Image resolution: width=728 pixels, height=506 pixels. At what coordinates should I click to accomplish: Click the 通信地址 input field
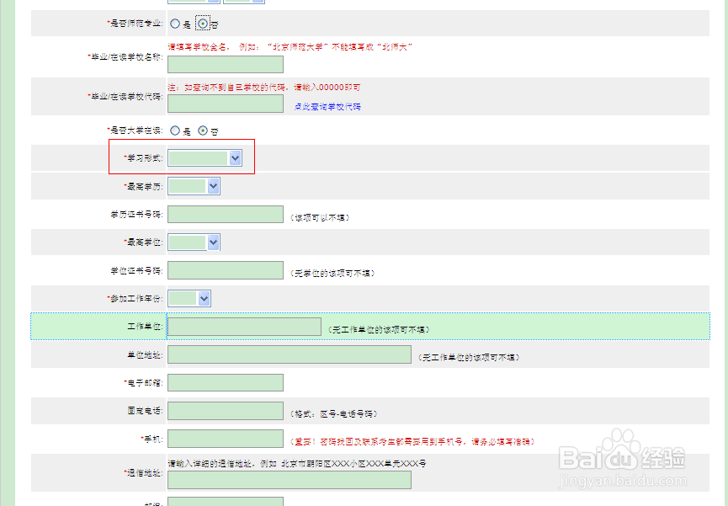click(289, 480)
